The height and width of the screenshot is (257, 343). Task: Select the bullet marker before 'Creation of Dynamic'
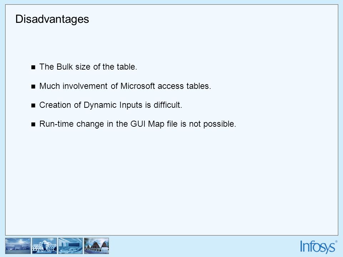coord(33,106)
